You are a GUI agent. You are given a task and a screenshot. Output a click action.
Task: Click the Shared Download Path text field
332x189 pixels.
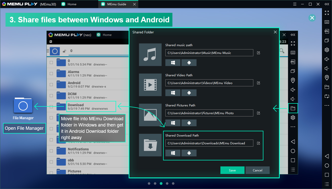209,143
